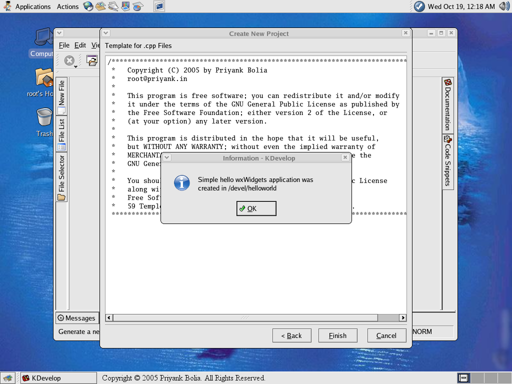Click the open project icon in KDevelop's toolbar

point(92,60)
